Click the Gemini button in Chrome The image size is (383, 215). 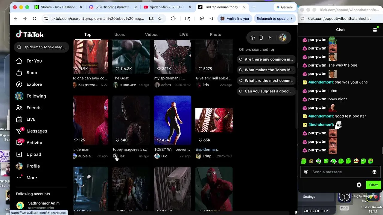pos(284,7)
